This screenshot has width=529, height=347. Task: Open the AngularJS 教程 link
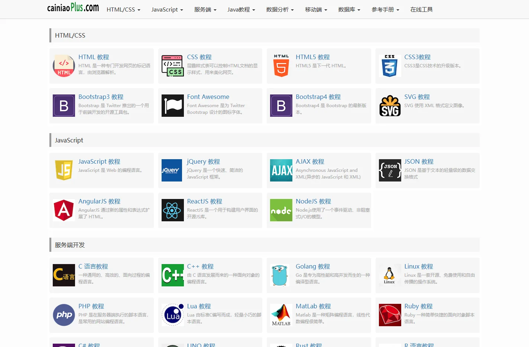[x=99, y=201]
